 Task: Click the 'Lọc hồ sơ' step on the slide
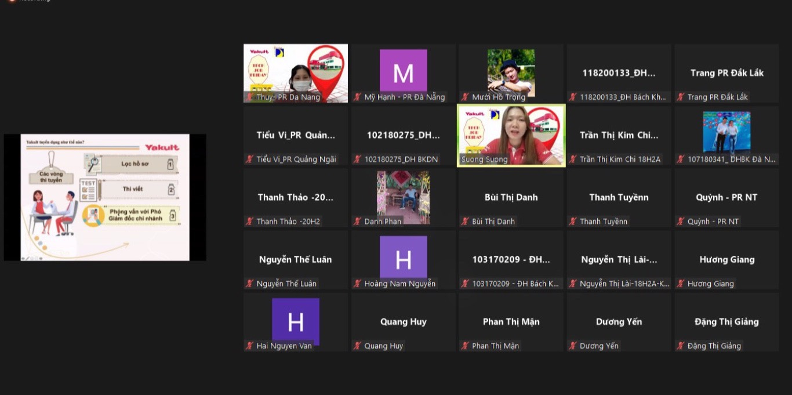(135, 164)
